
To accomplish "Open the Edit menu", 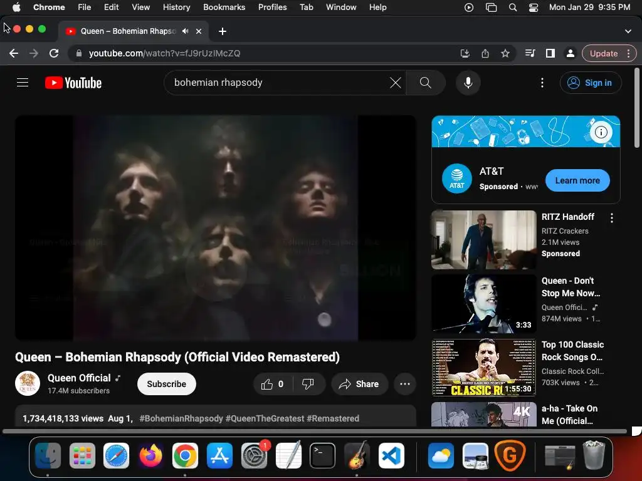I will [x=111, y=7].
